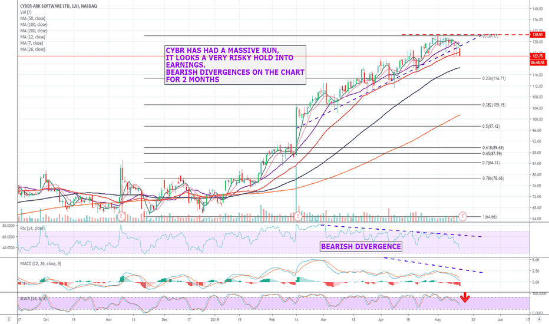Open the February earnings E marker

point(298,216)
